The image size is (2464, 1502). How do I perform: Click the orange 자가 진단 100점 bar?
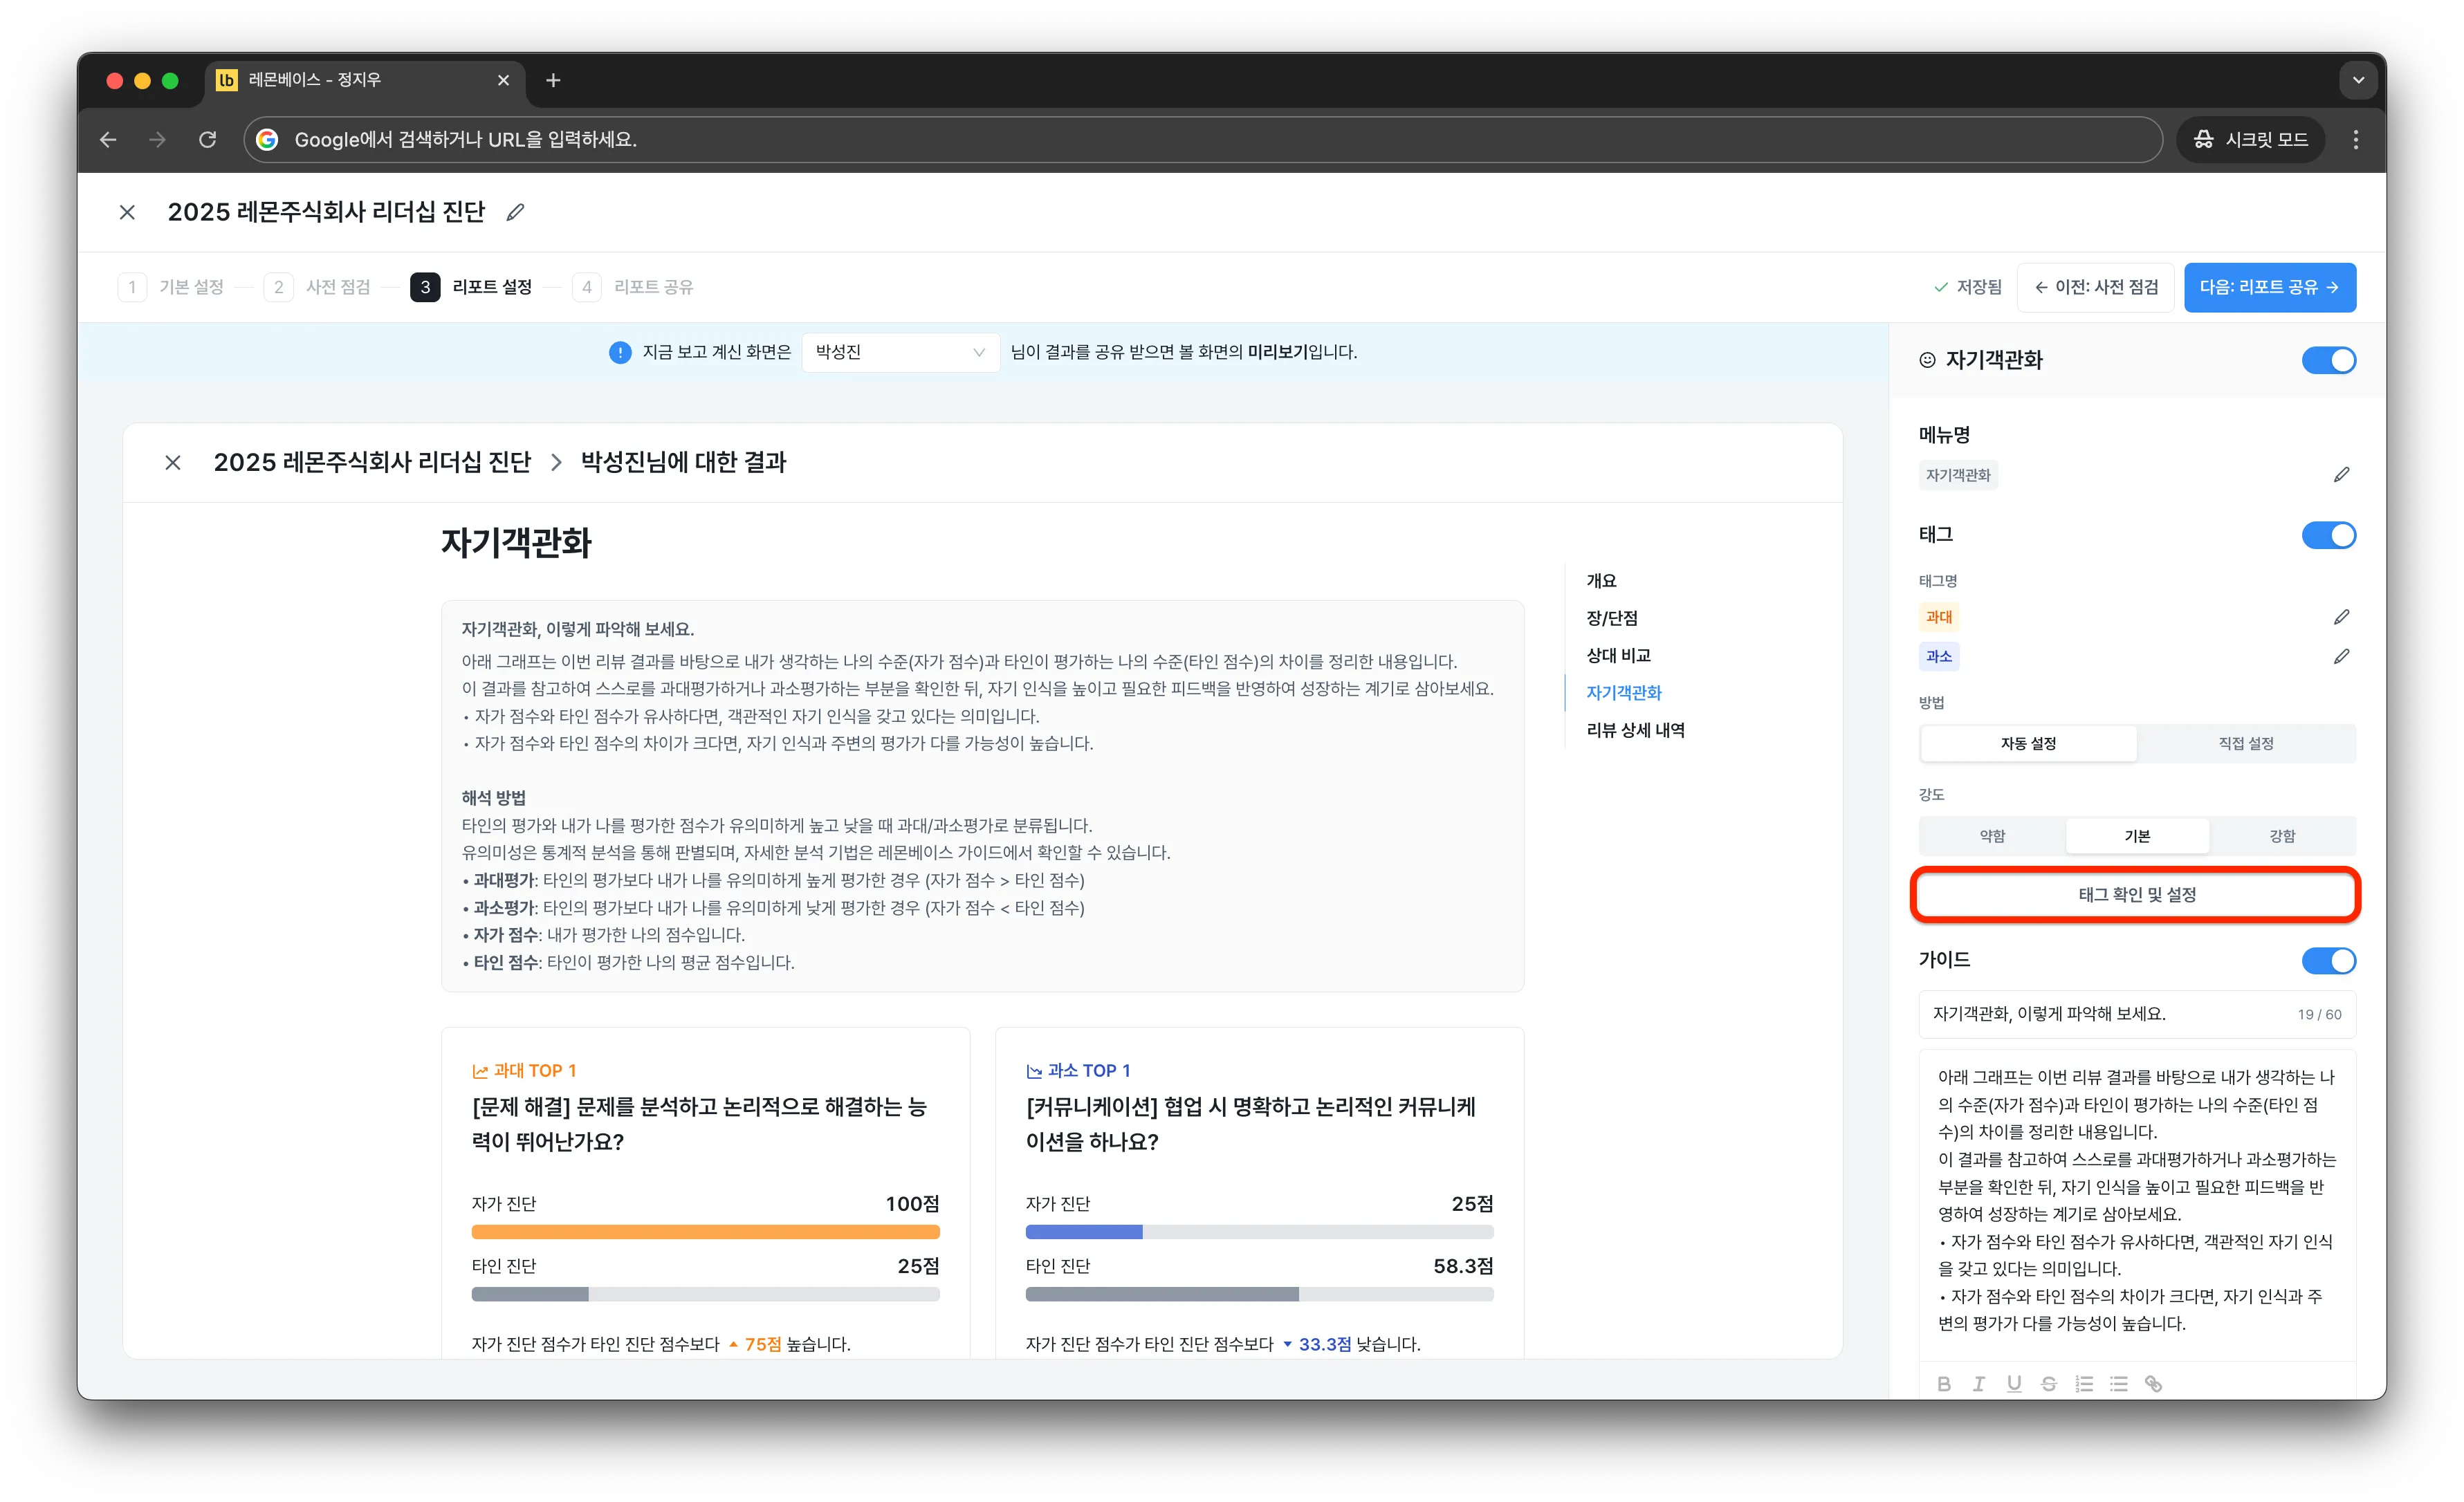[x=705, y=1232]
